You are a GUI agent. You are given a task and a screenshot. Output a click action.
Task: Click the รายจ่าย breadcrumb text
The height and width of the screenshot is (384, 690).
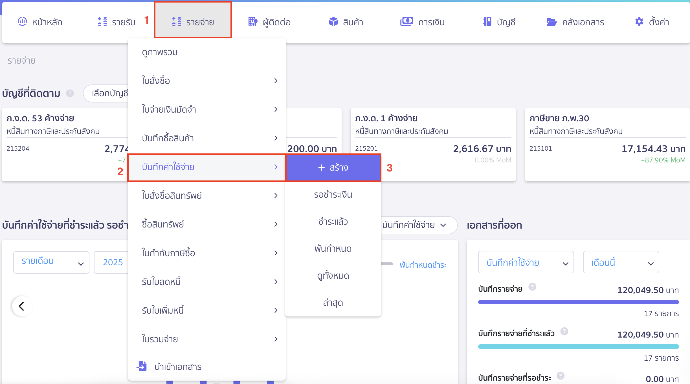click(21, 61)
